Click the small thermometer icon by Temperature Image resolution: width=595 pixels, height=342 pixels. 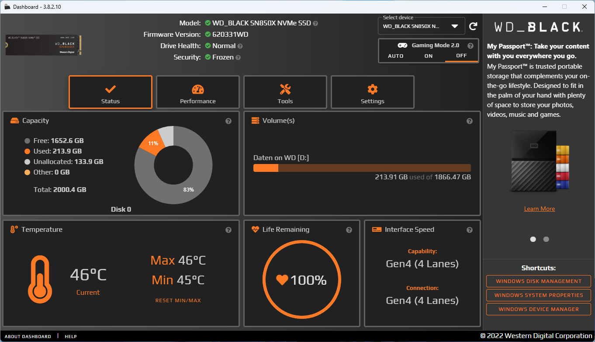[x=14, y=230]
